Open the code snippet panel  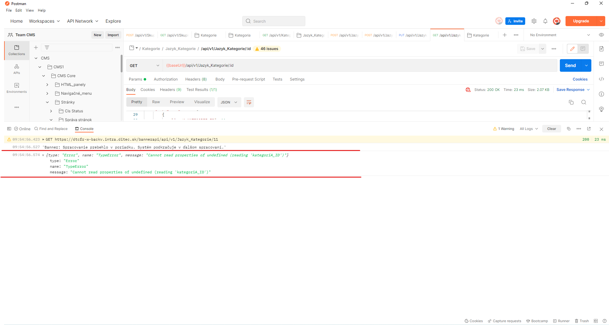602,79
